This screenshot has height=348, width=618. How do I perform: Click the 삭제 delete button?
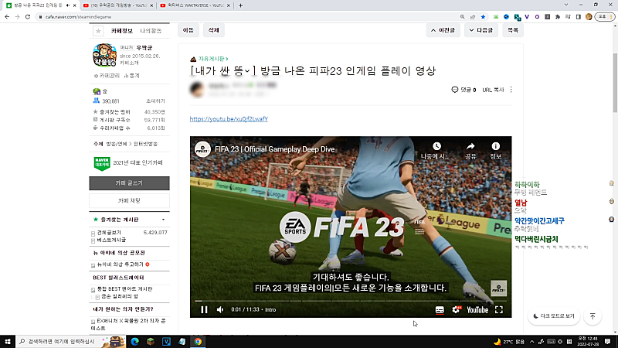pyautogui.click(x=214, y=30)
